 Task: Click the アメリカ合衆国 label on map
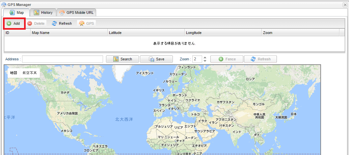click(x=67, y=113)
